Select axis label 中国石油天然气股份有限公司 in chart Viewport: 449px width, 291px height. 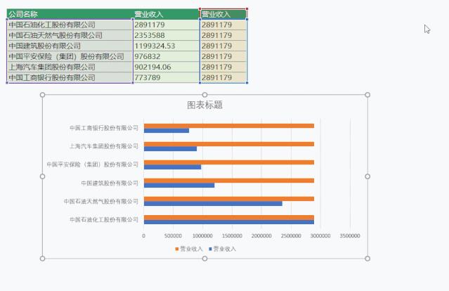pos(101,201)
